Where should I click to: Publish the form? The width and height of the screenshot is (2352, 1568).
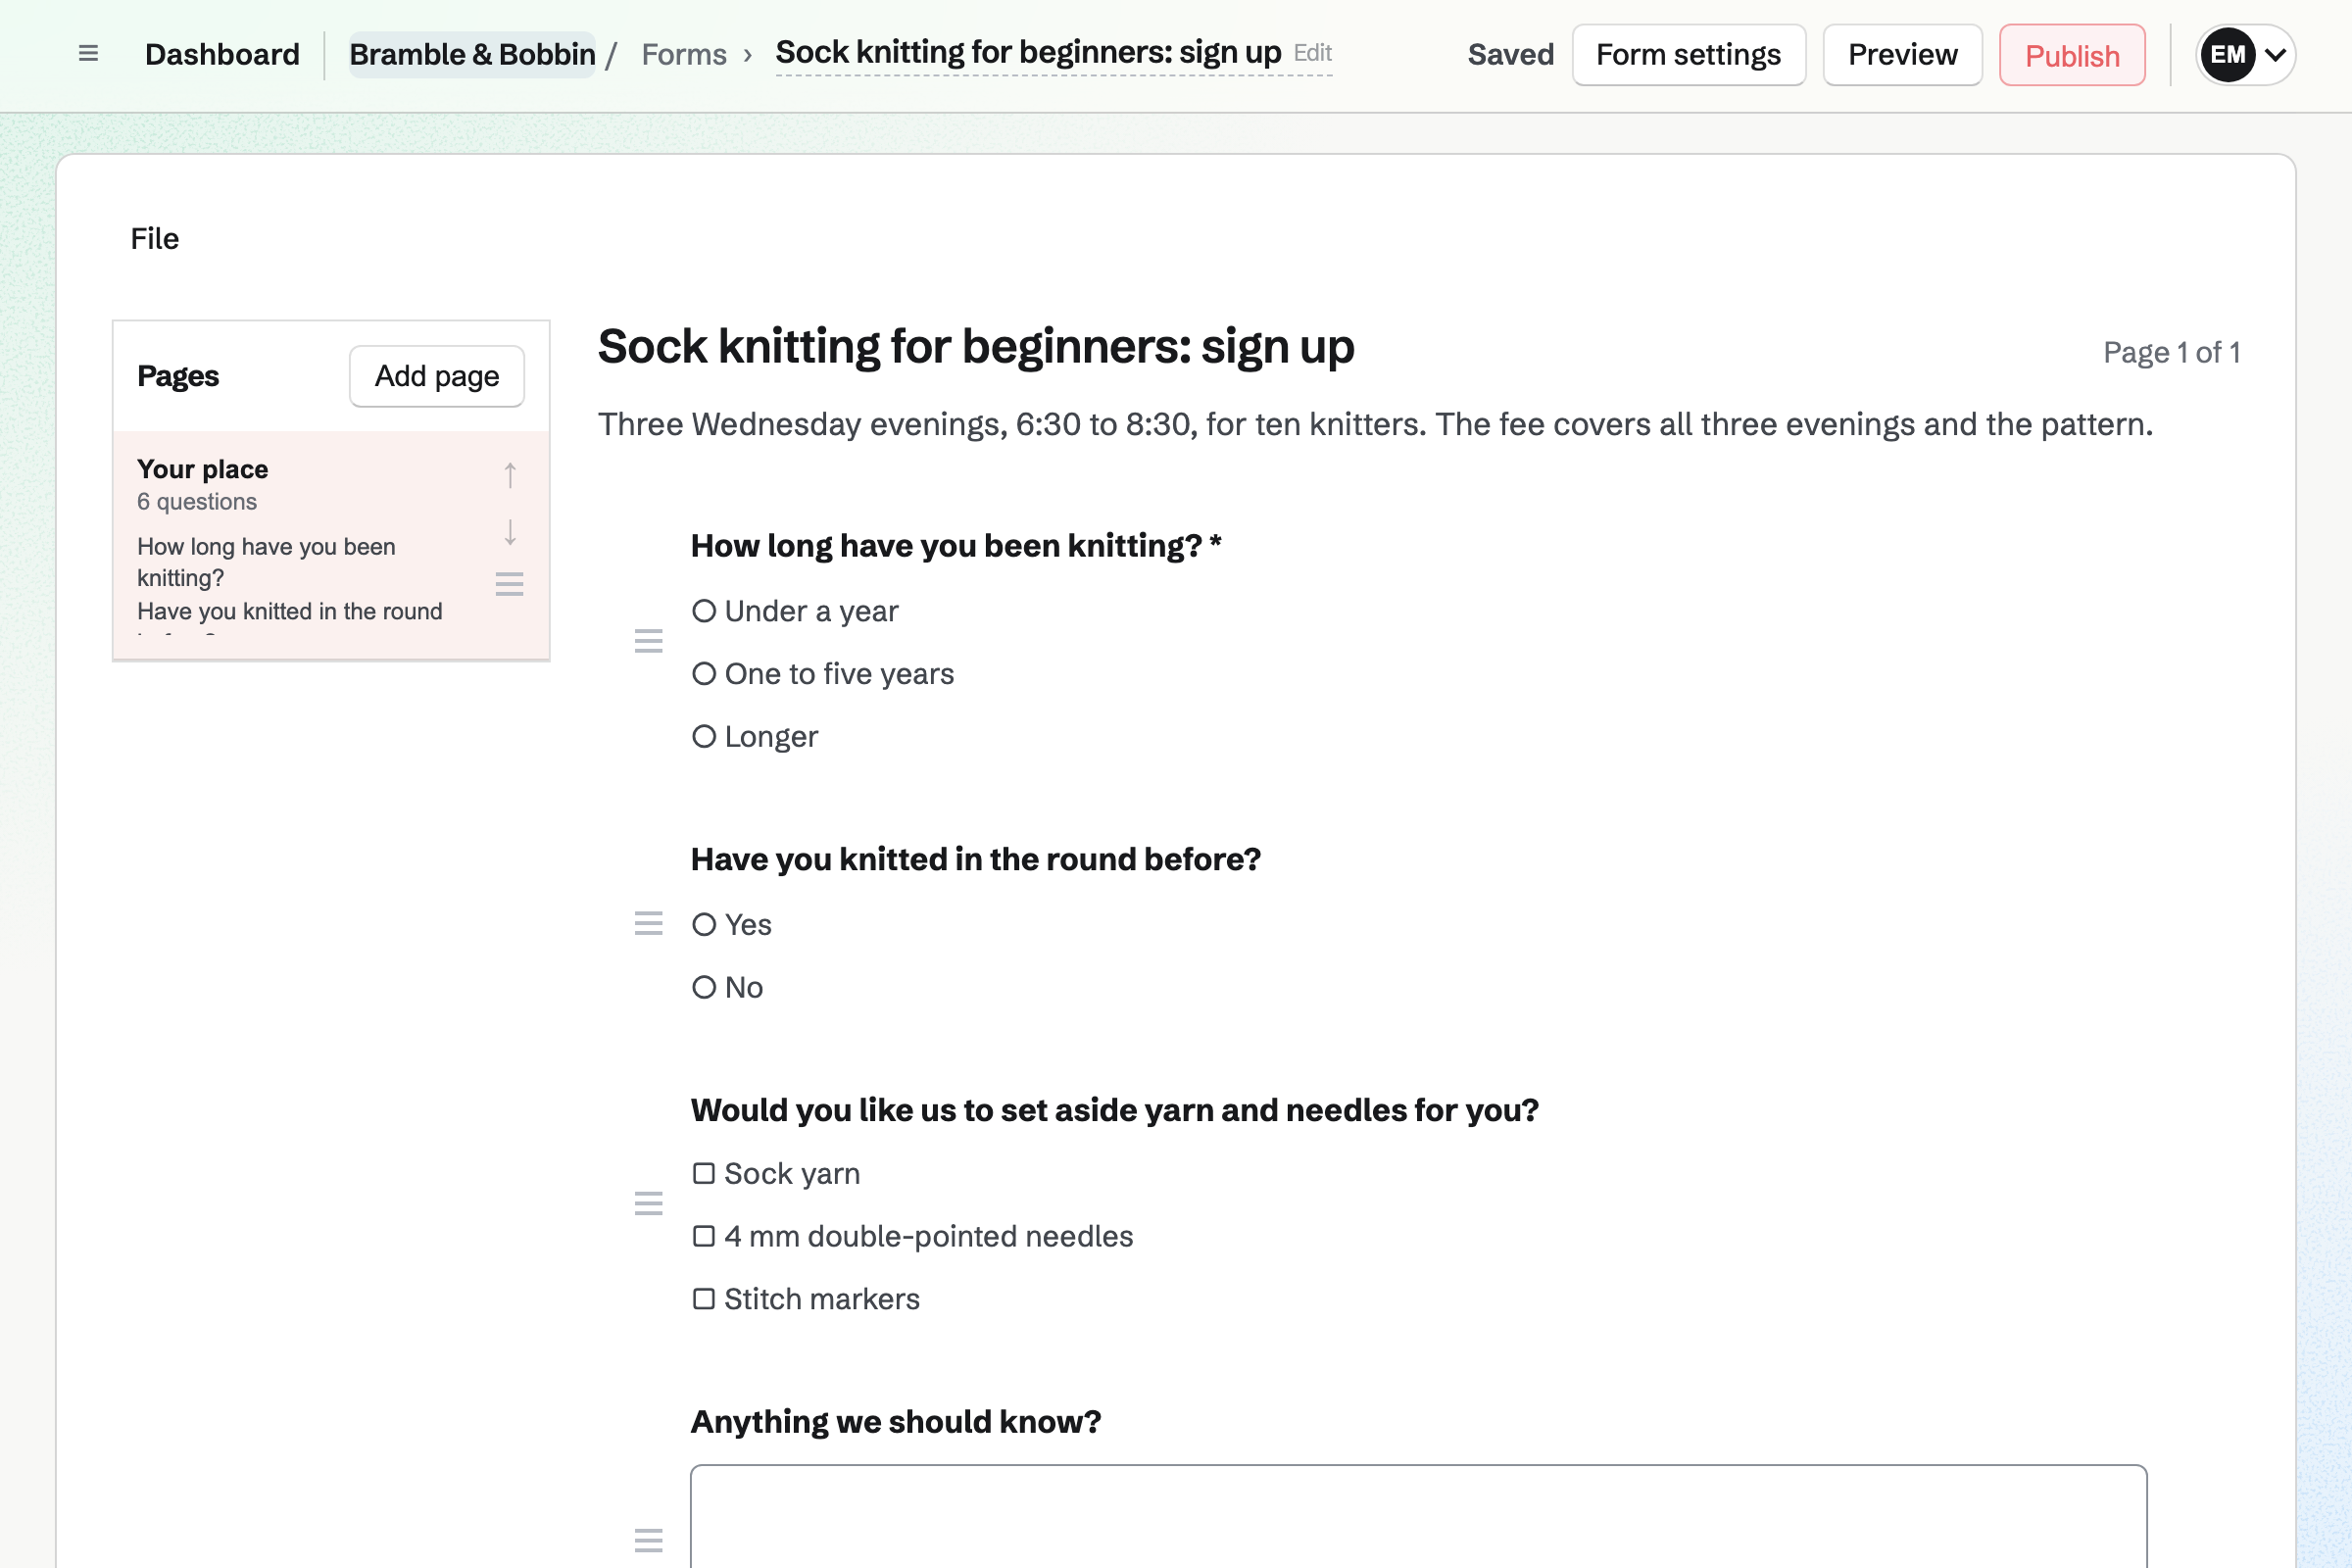(x=2072, y=55)
